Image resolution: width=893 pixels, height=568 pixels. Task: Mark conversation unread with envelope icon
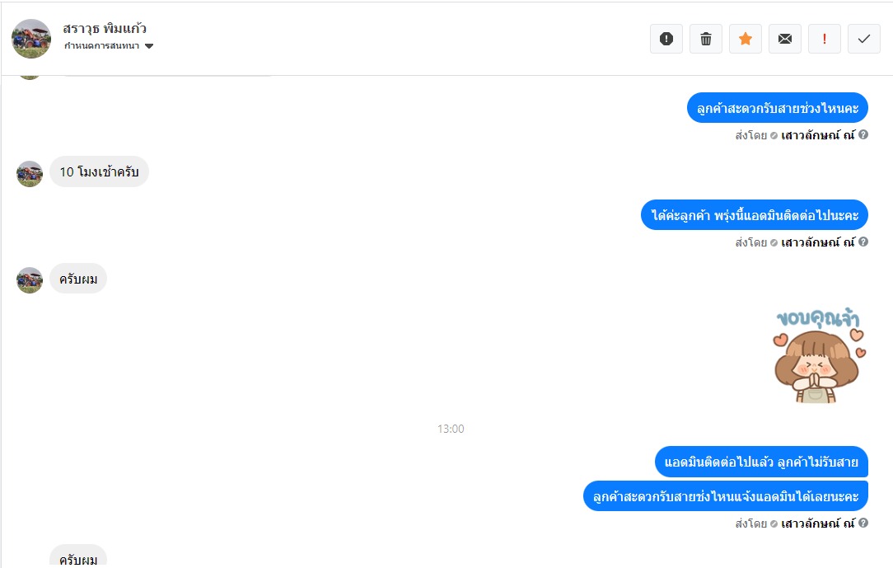coord(785,39)
